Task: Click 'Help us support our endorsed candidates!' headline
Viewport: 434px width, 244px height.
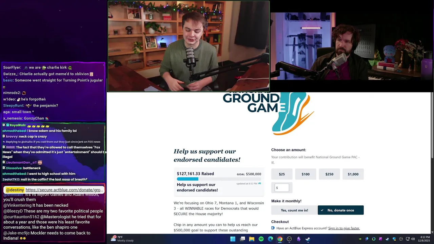Action: click(207, 156)
